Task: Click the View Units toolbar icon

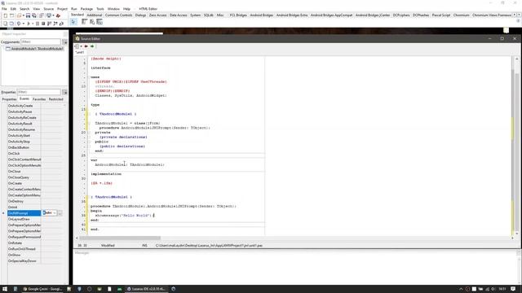Action: [x=6, y=24]
